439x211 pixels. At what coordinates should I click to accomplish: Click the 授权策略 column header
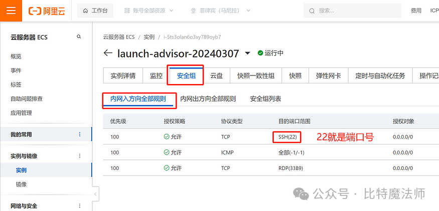tap(175, 121)
